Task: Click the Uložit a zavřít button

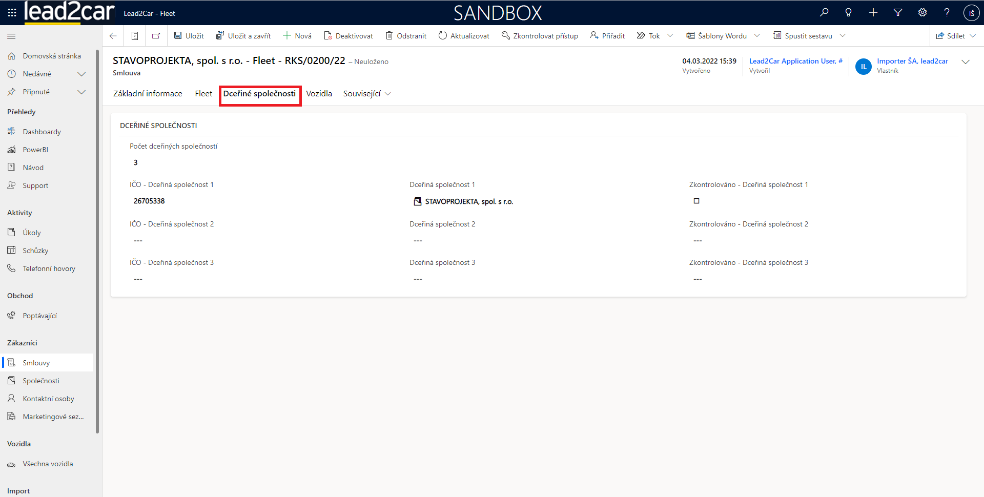Action: (243, 36)
